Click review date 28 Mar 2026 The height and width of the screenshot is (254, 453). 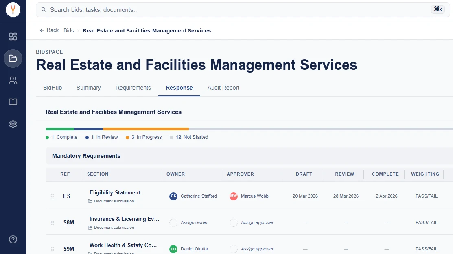[x=346, y=196]
